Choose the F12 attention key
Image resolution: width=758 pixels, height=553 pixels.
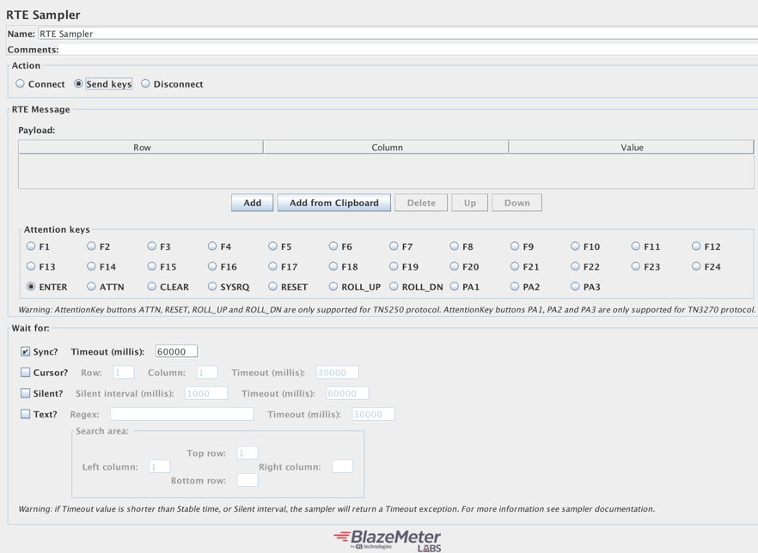click(697, 246)
